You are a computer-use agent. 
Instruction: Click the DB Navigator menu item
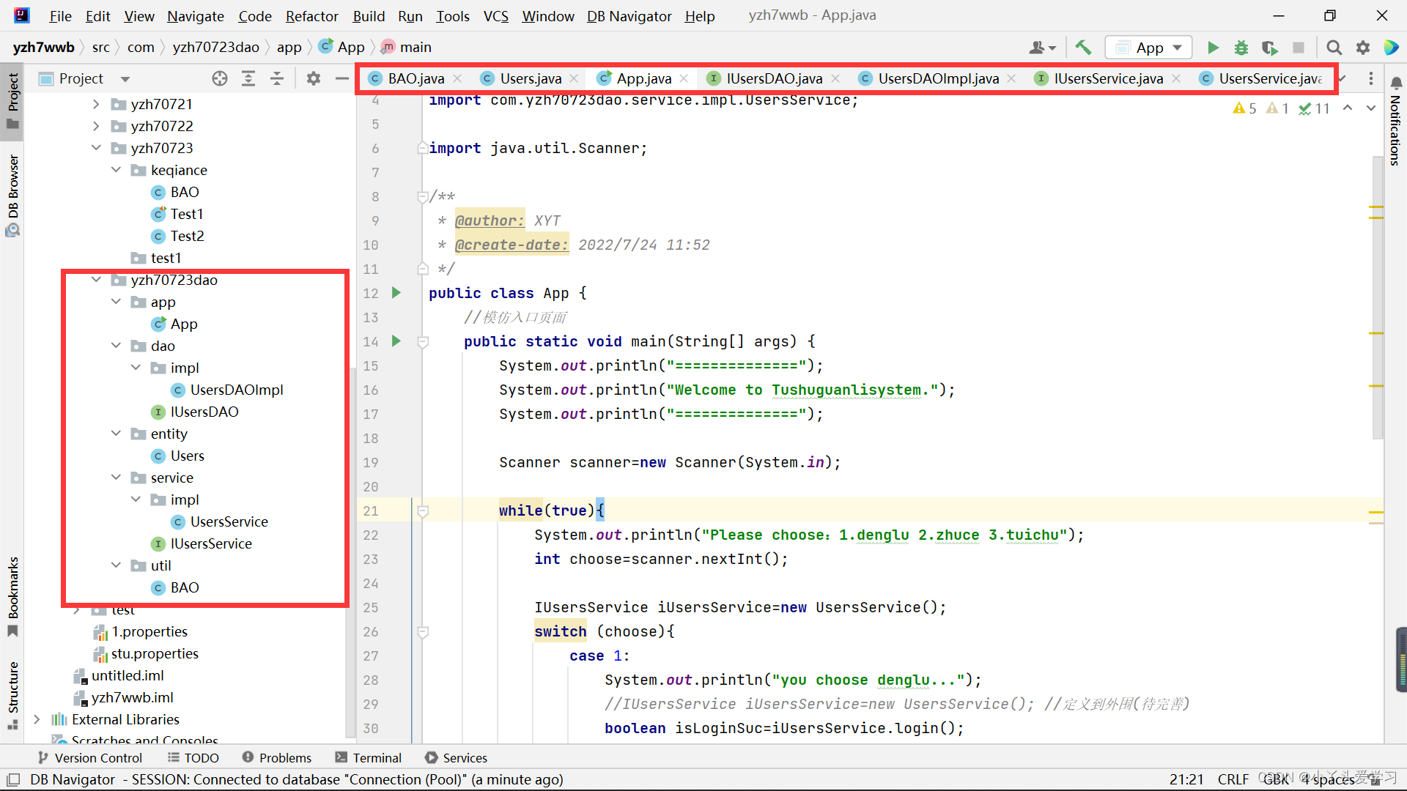coord(629,15)
